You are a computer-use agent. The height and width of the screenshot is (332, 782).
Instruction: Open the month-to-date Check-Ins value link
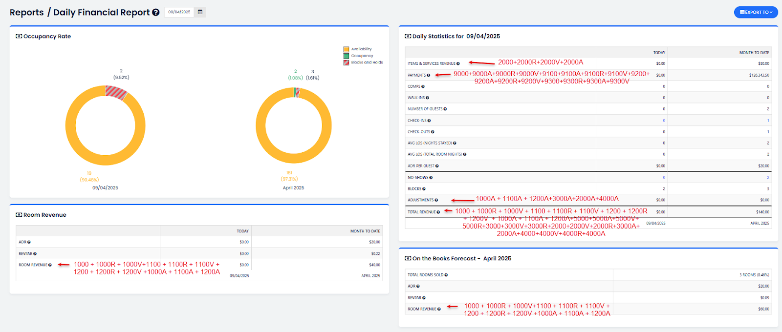[768, 121]
